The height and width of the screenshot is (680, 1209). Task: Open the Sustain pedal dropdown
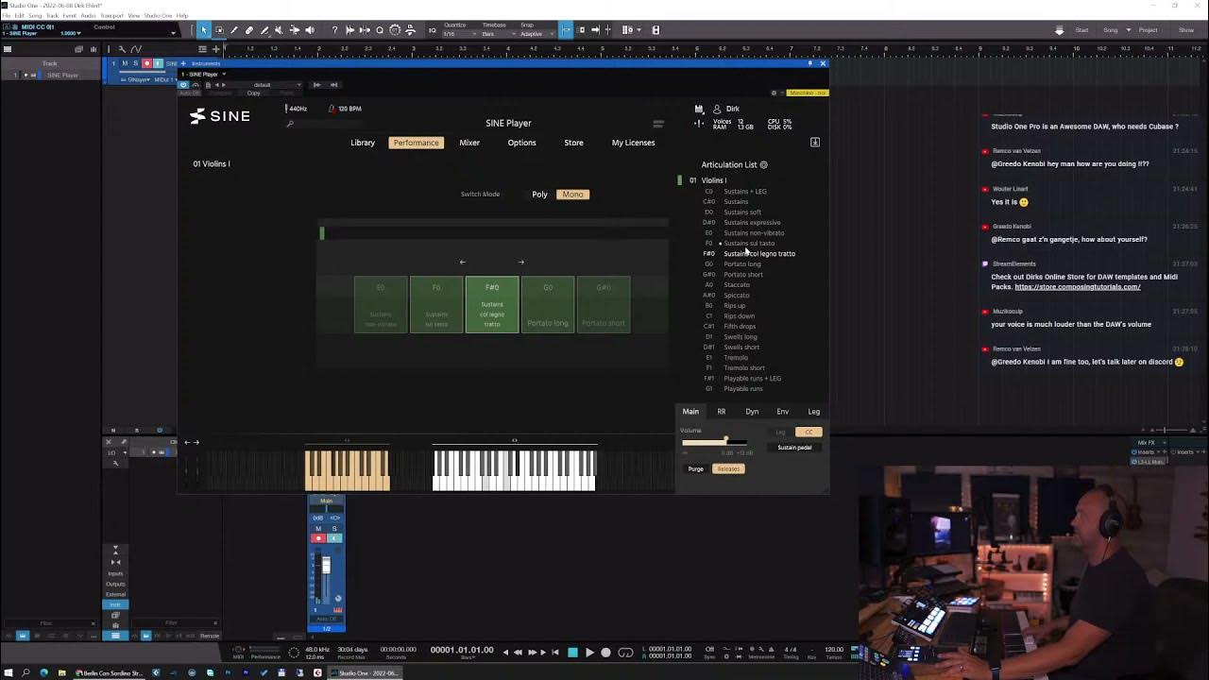click(794, 448)
